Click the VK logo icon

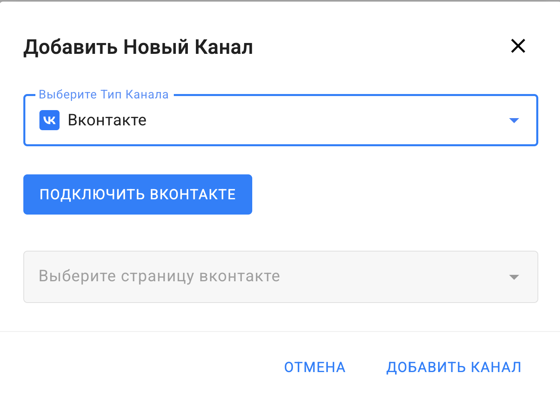click(49, 120)
